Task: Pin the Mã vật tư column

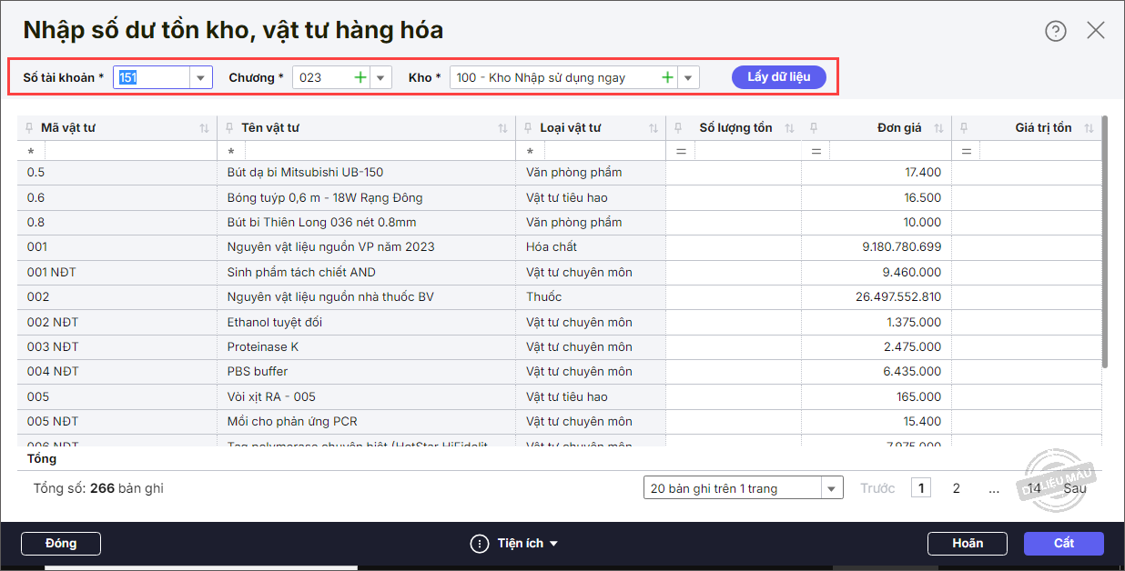Action: (29, 128)
